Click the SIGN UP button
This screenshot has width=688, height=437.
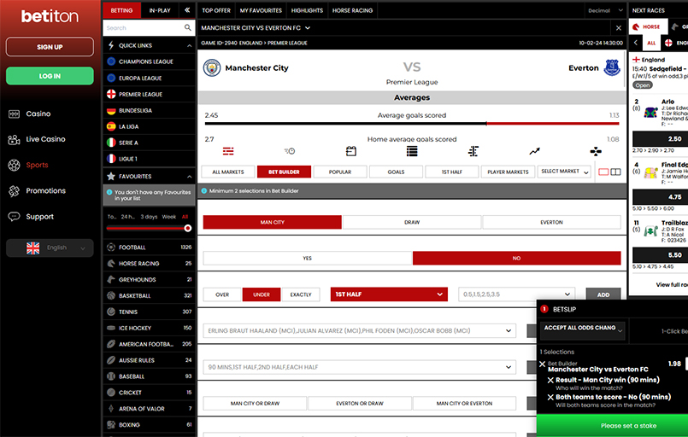click(x=50, y=47)
